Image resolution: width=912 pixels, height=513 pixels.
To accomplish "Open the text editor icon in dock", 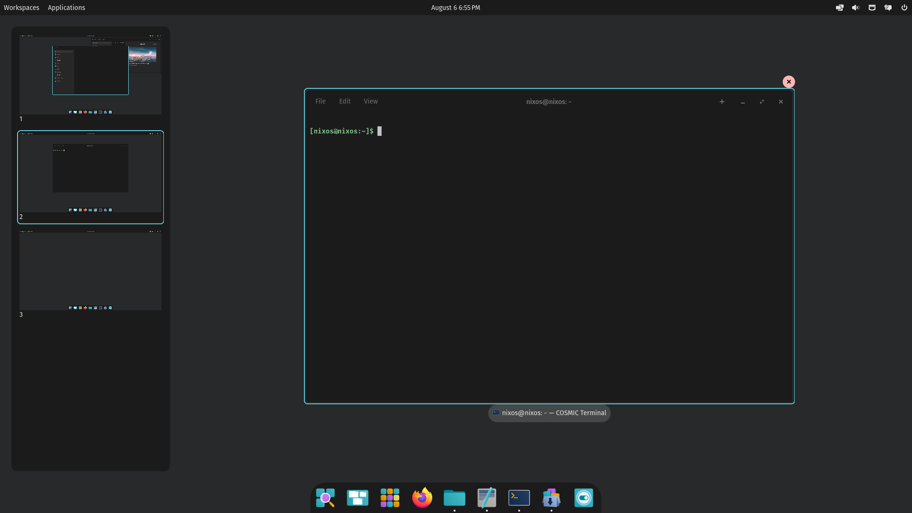I will click(x=487, y=498).
